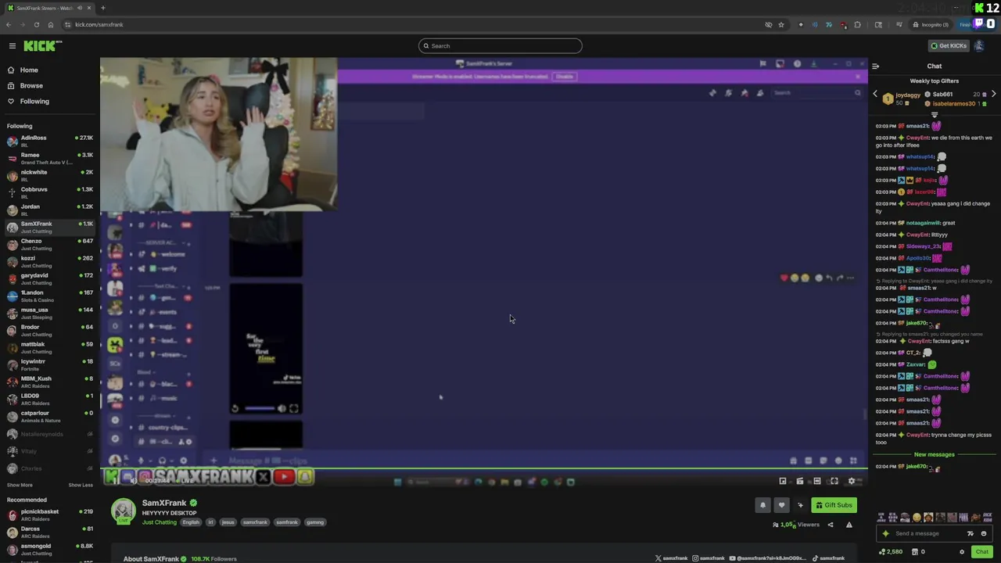The height and width of the screenshot is (563, 1001).
Task: Toggle follow heart button for SamXFrank
Action: pos(781,505)
